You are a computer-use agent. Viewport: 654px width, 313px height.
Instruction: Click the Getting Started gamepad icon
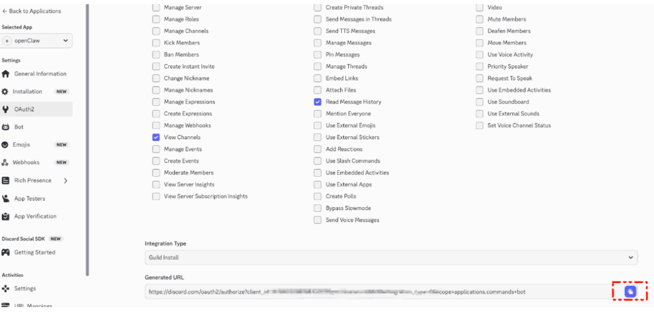pos(5,252)
